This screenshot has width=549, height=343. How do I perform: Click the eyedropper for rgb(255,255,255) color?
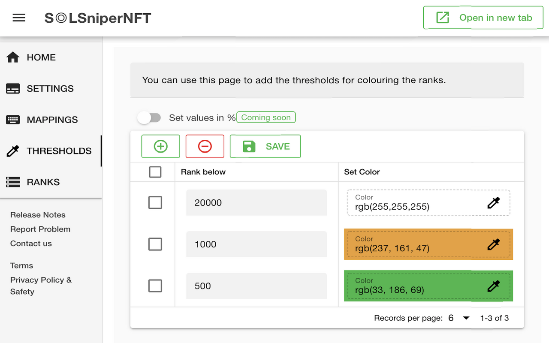point(494,203)
